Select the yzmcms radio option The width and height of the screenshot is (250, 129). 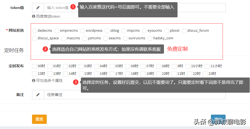tap(85, 38)
